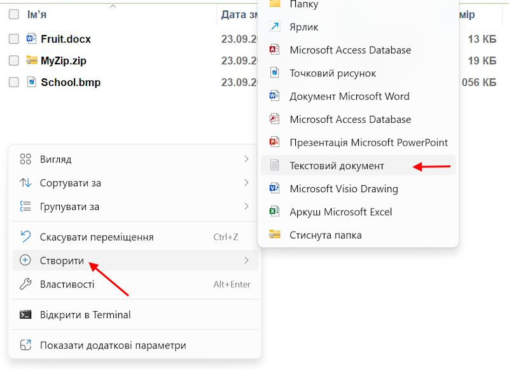Image resolution: width=509 pixels, height=369 pixels.
Task: Select the checkbox for MyZip.zip
Action: click(13, 60)
